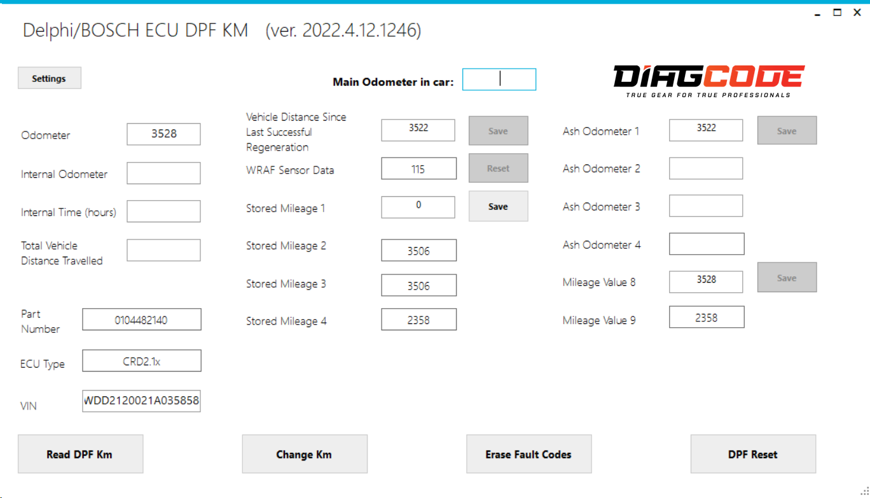Image resolution: width=870 pixels, height=498 pixels.
Task: Click the VIN field starting with WDD
Action: [141, 400]
